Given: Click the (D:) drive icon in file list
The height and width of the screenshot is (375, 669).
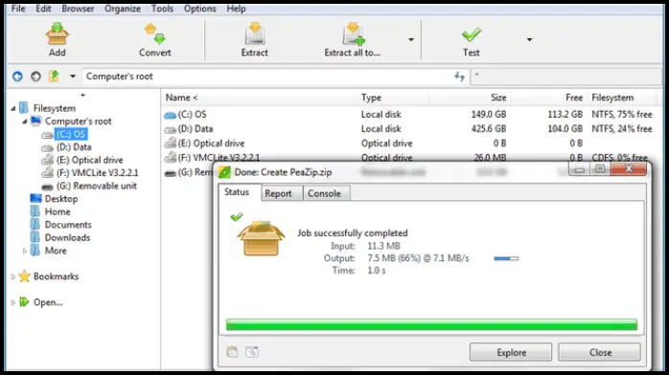Looking at the screenshot, I should [171, 129].
